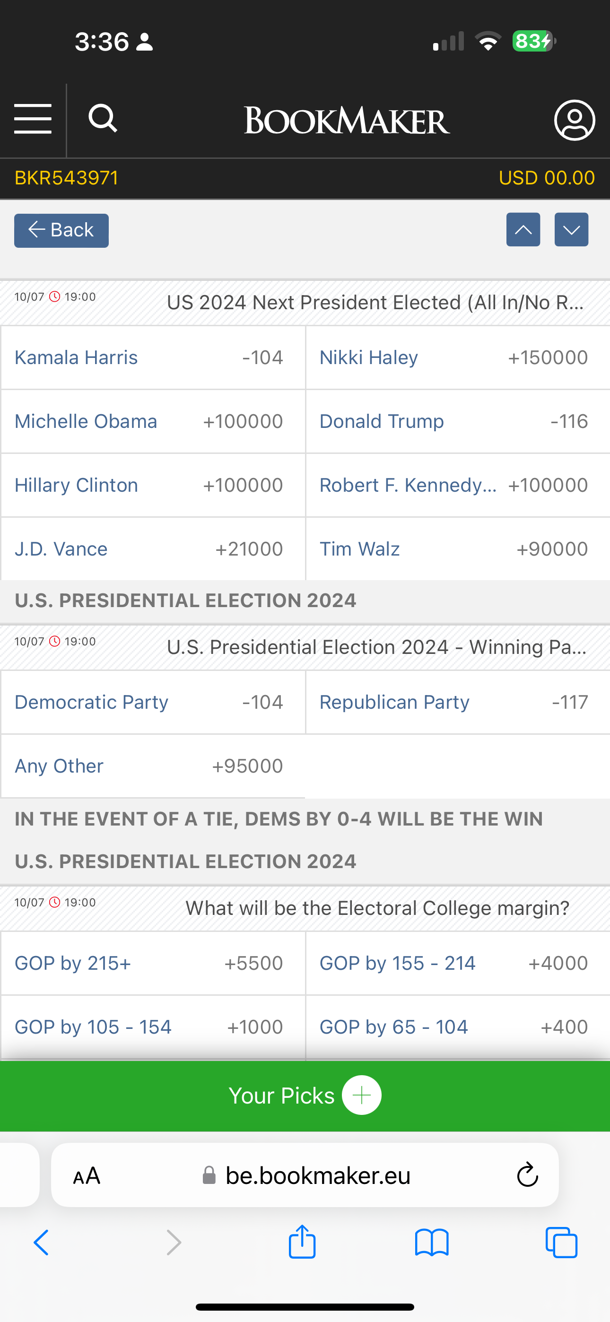
Task: Pick GOP by 65 - 104 margin
Action: [458, 1027]
